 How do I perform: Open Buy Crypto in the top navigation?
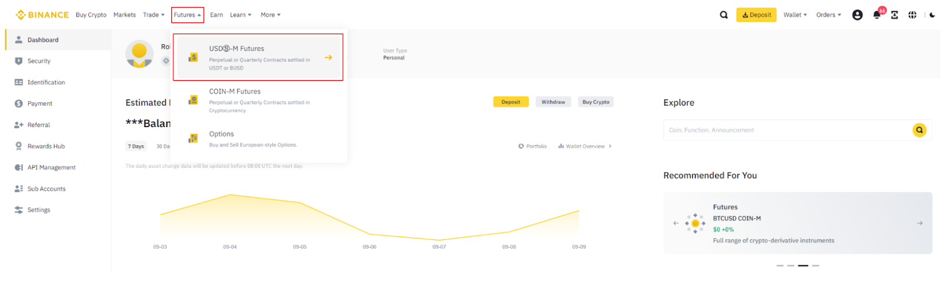(91, 15)
